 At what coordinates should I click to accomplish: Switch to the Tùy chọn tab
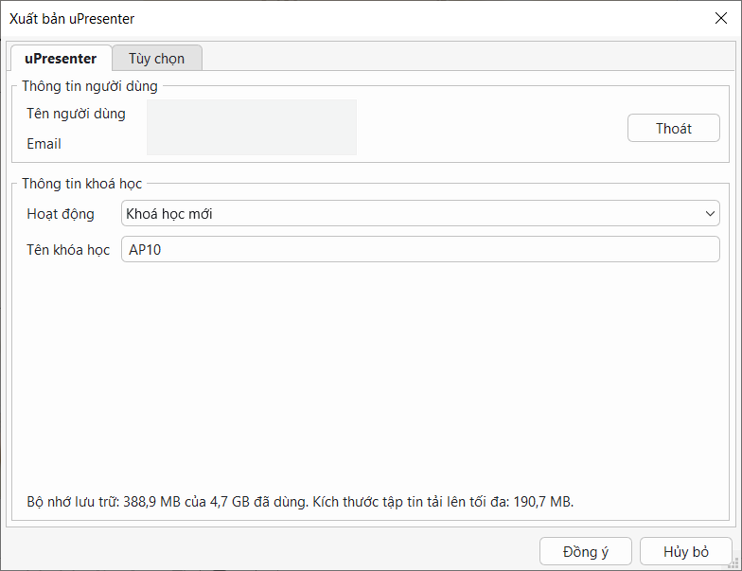point(156,59)
